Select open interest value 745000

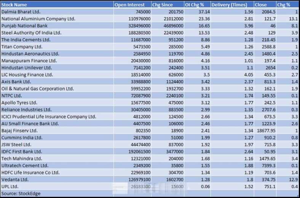coord(143,12)
